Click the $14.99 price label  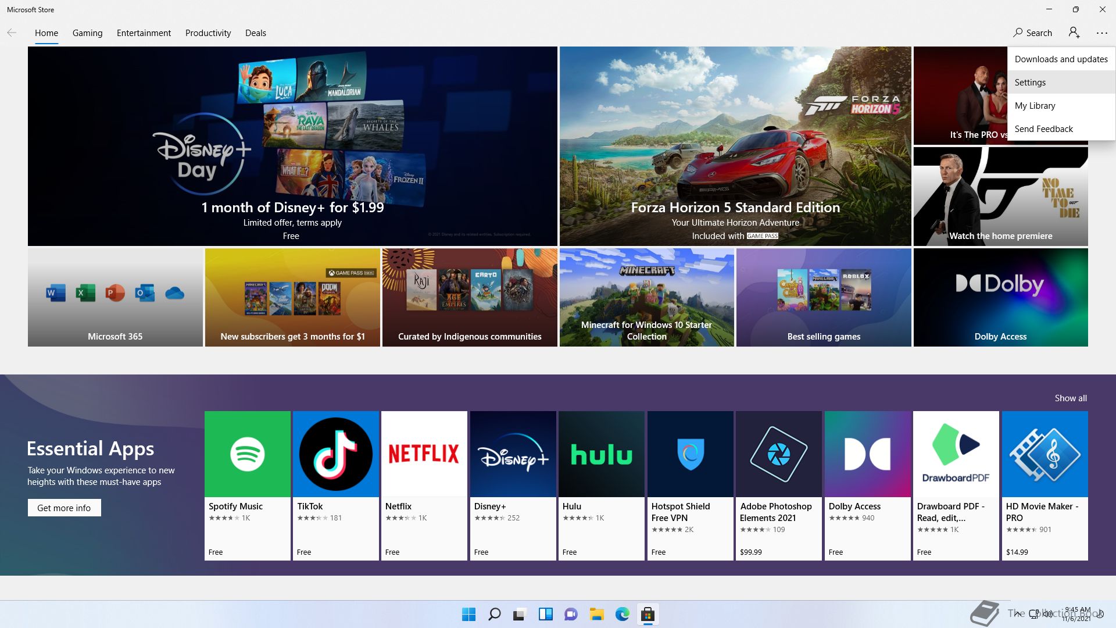1017,552
